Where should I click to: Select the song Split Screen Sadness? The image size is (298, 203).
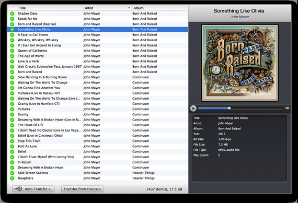coord(33,173)
